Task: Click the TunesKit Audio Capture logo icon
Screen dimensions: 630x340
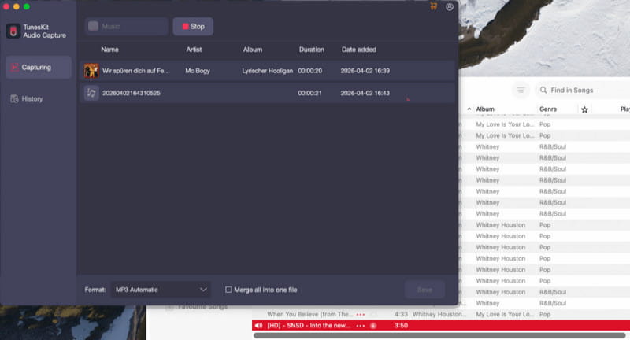Action: (13, 31)
